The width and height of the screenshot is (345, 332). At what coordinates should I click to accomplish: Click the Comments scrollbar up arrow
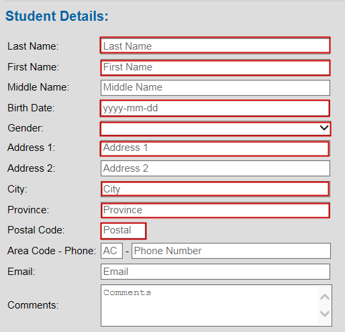325,297
